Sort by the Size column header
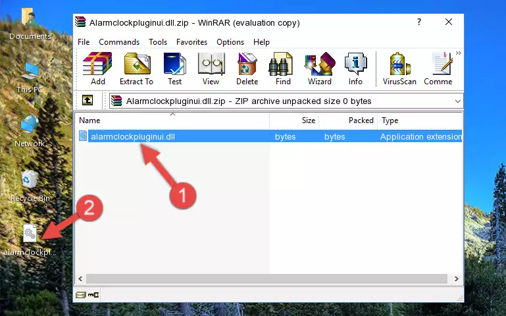This screenshot has height=316, width=506. (x=294, y=120)
